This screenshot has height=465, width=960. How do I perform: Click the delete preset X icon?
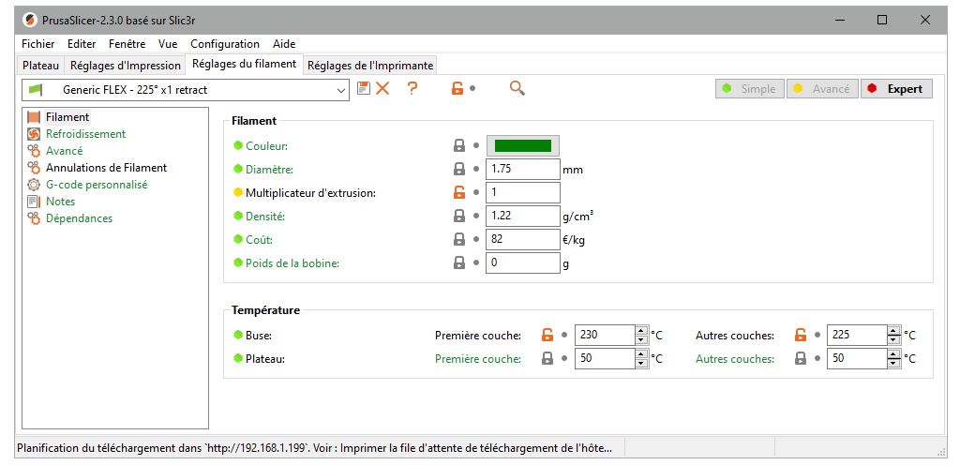tap(382, 88)
